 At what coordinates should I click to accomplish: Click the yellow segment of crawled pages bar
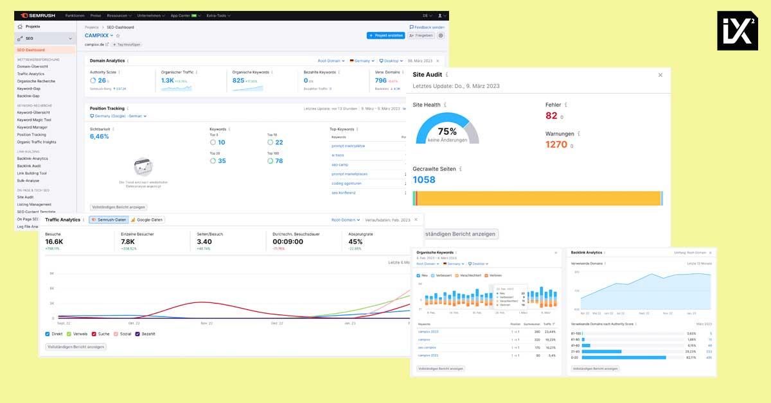click(538, 198)
